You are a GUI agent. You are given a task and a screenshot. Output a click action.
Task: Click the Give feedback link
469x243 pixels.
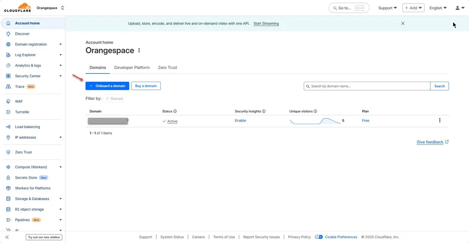432,142
